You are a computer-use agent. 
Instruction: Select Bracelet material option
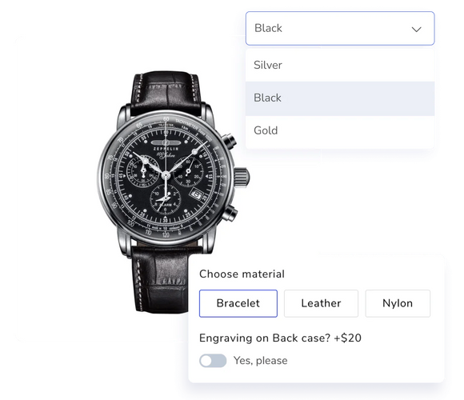pyautogui.click(x=238, y=303)
